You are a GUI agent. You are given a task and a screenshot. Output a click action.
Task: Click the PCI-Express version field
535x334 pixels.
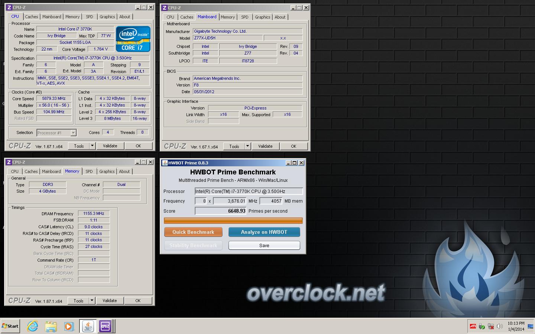[x=255, y=108]
